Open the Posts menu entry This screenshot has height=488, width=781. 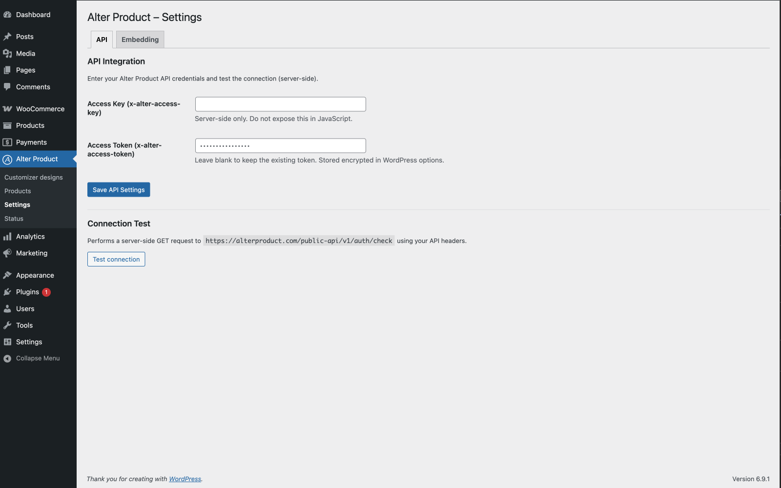click(24, 37)
